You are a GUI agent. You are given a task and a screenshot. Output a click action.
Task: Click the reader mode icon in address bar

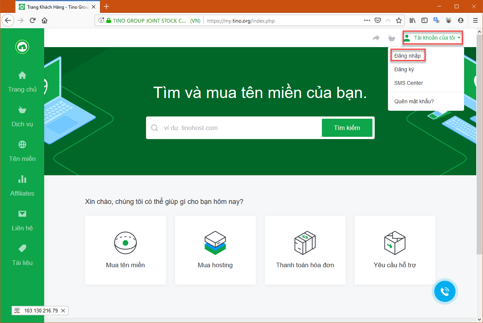click(x=388, y=21)
